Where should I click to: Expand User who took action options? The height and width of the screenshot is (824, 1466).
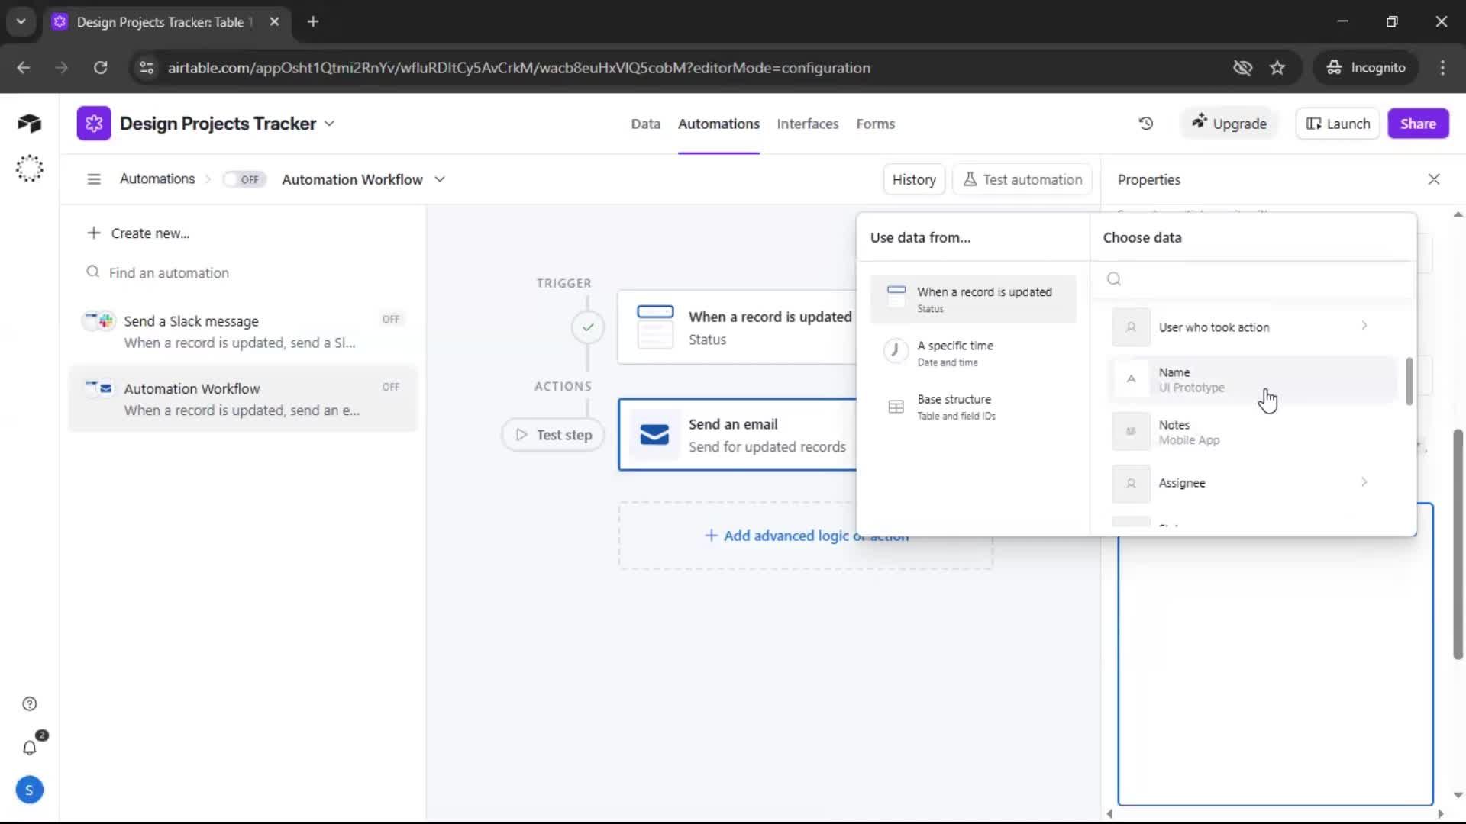1364,326
